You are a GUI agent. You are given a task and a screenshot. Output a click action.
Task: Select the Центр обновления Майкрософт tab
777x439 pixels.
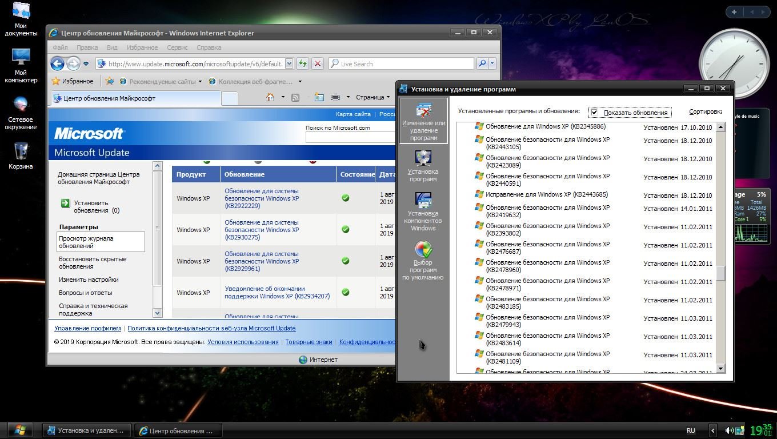tap(135, 98)
